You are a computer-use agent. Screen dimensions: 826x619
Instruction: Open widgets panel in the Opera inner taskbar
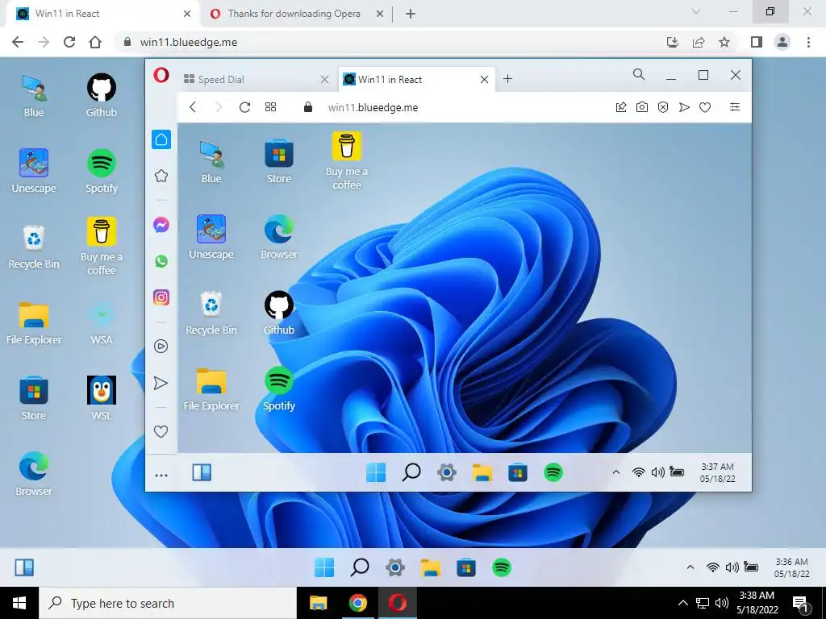202,472
